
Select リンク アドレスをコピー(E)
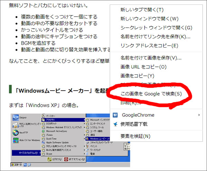tap(149, 46)
